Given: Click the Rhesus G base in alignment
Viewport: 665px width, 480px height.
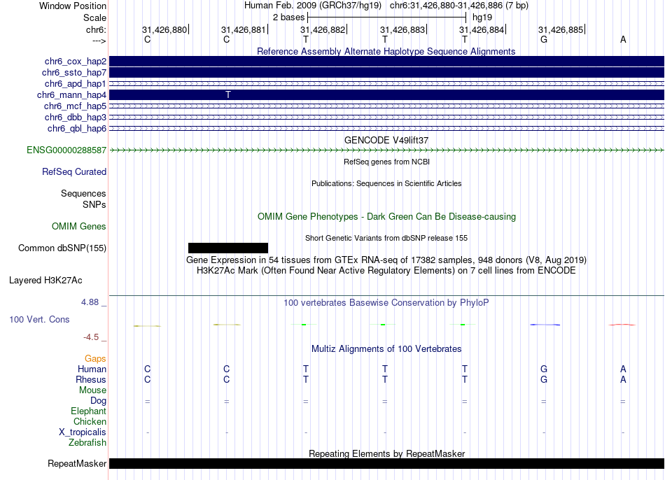Looking at the screenshot, I should pyautogui.click(x=544, y=379).
